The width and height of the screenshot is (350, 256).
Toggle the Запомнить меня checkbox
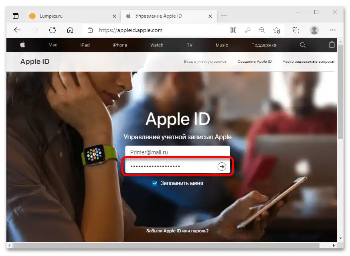[155, 183]
